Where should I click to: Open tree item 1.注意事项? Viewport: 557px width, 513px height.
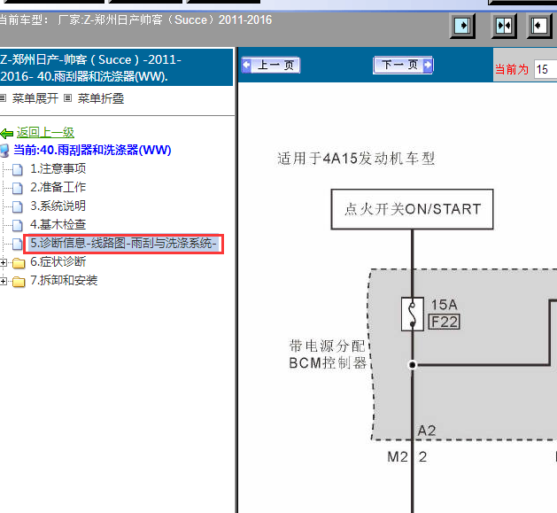tap(58, 168)
